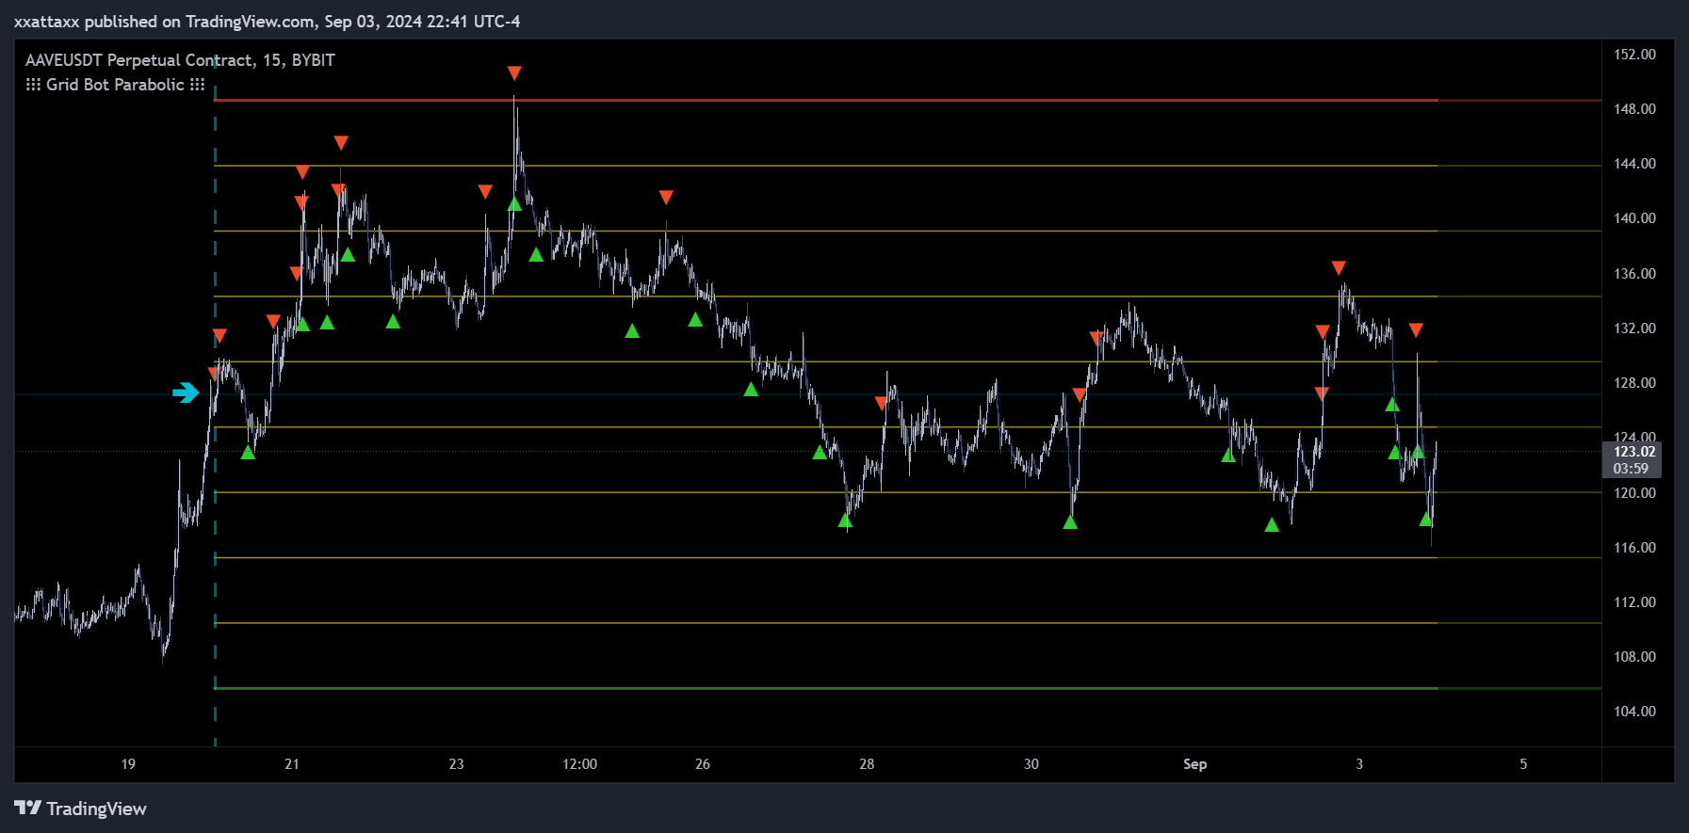Click the current price label 123.02

pos(1634,452)
